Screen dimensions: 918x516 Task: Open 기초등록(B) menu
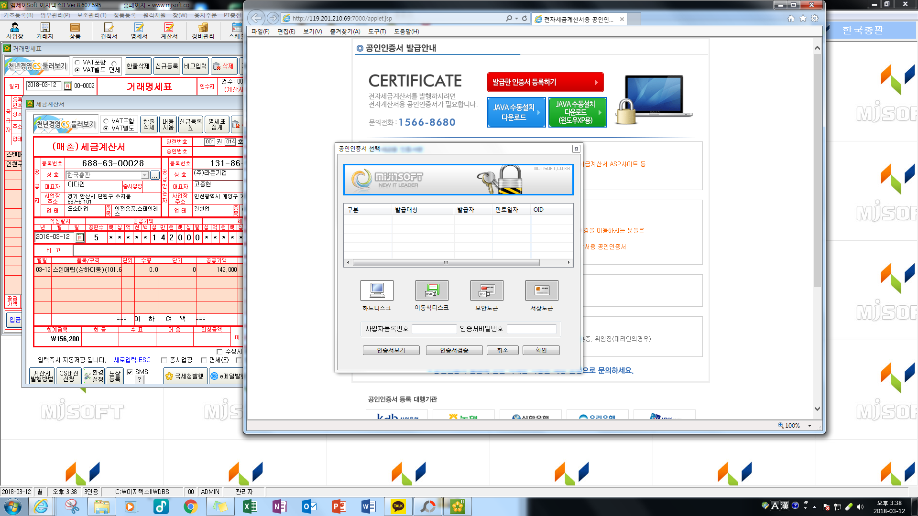pos(18,15)
